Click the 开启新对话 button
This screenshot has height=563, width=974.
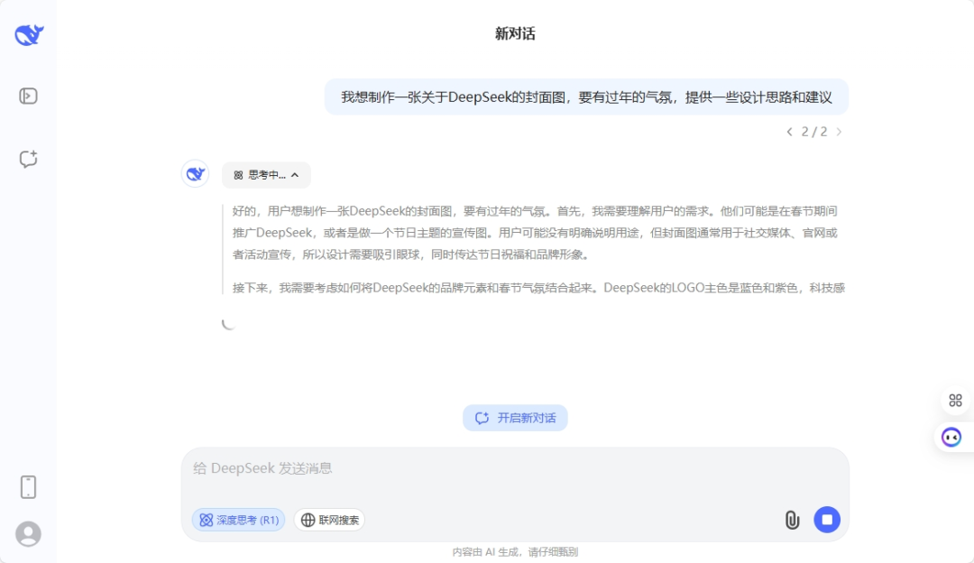pos(515,418)
